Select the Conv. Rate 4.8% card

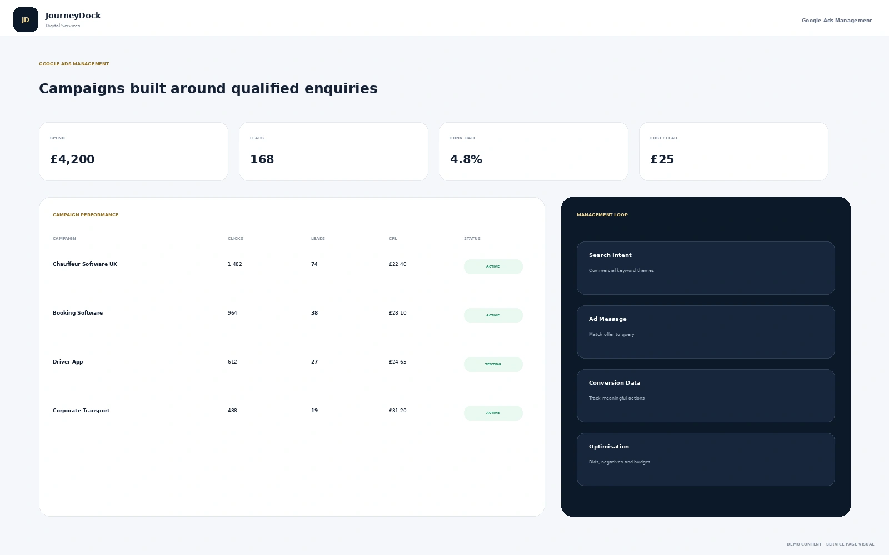[x=533, y=152]
